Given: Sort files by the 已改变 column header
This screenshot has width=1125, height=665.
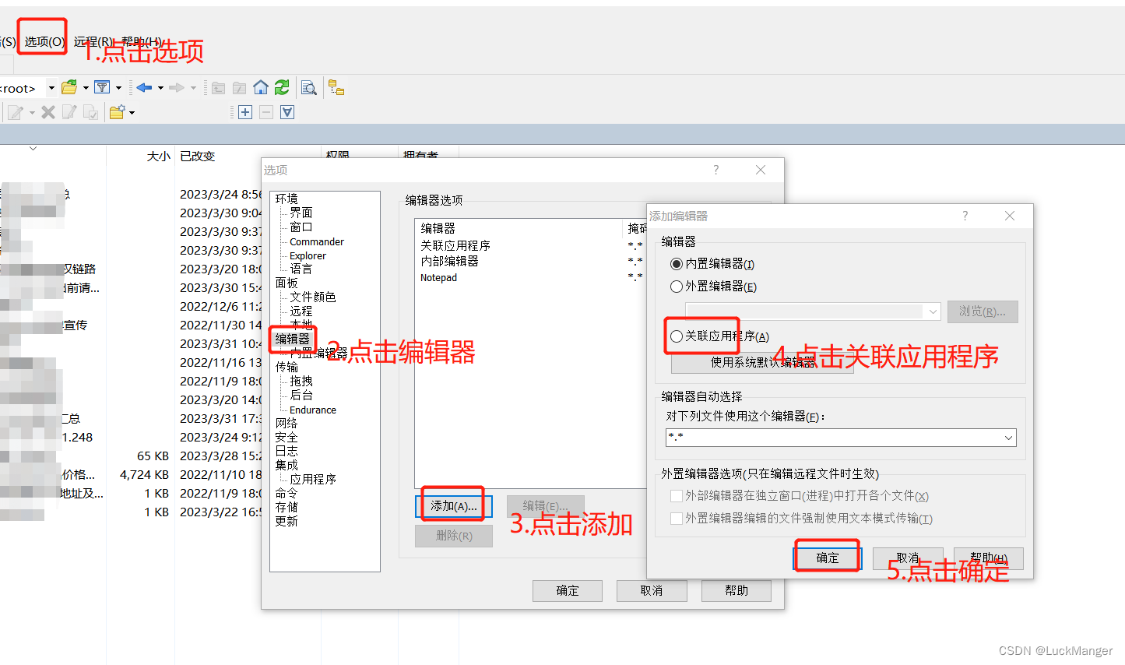Looking at the screenshot, I should tap(198, 156).
